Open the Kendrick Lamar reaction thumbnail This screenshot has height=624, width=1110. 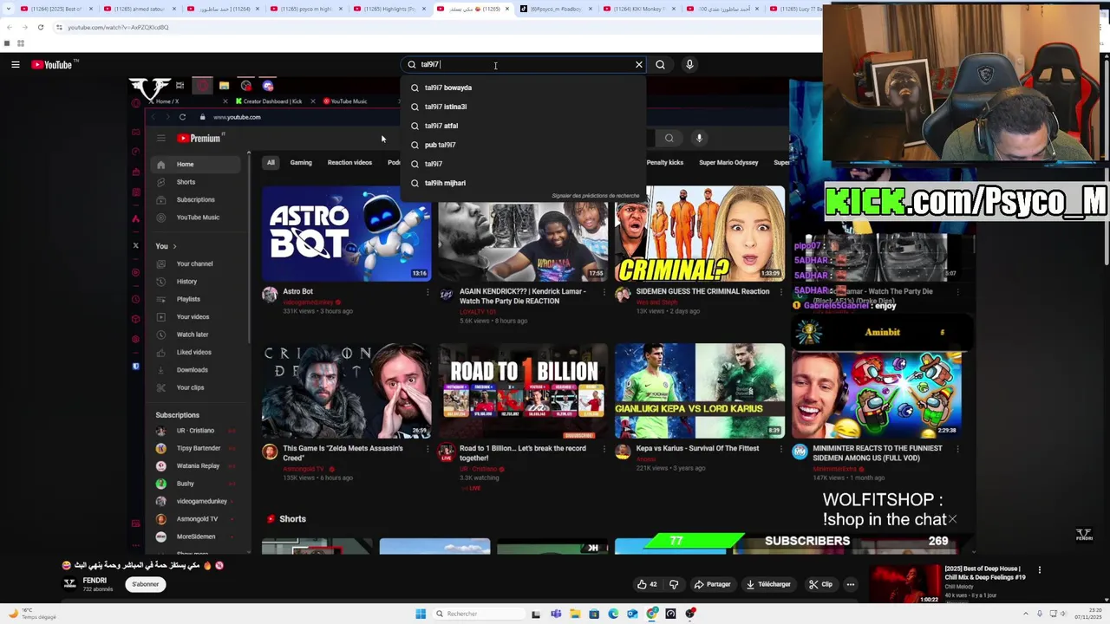tap(523, 241)
